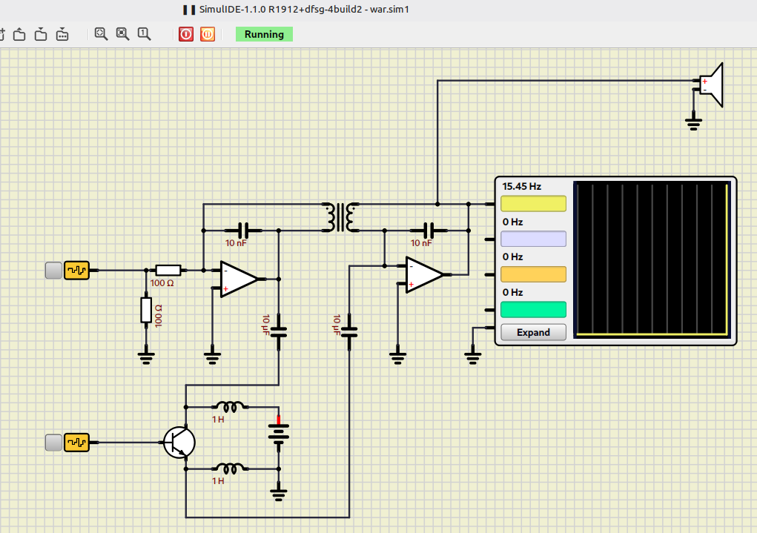Screen dimensions: 757x533
Task: Click the black oscilloscope display screen
Action: pos(652,259)
